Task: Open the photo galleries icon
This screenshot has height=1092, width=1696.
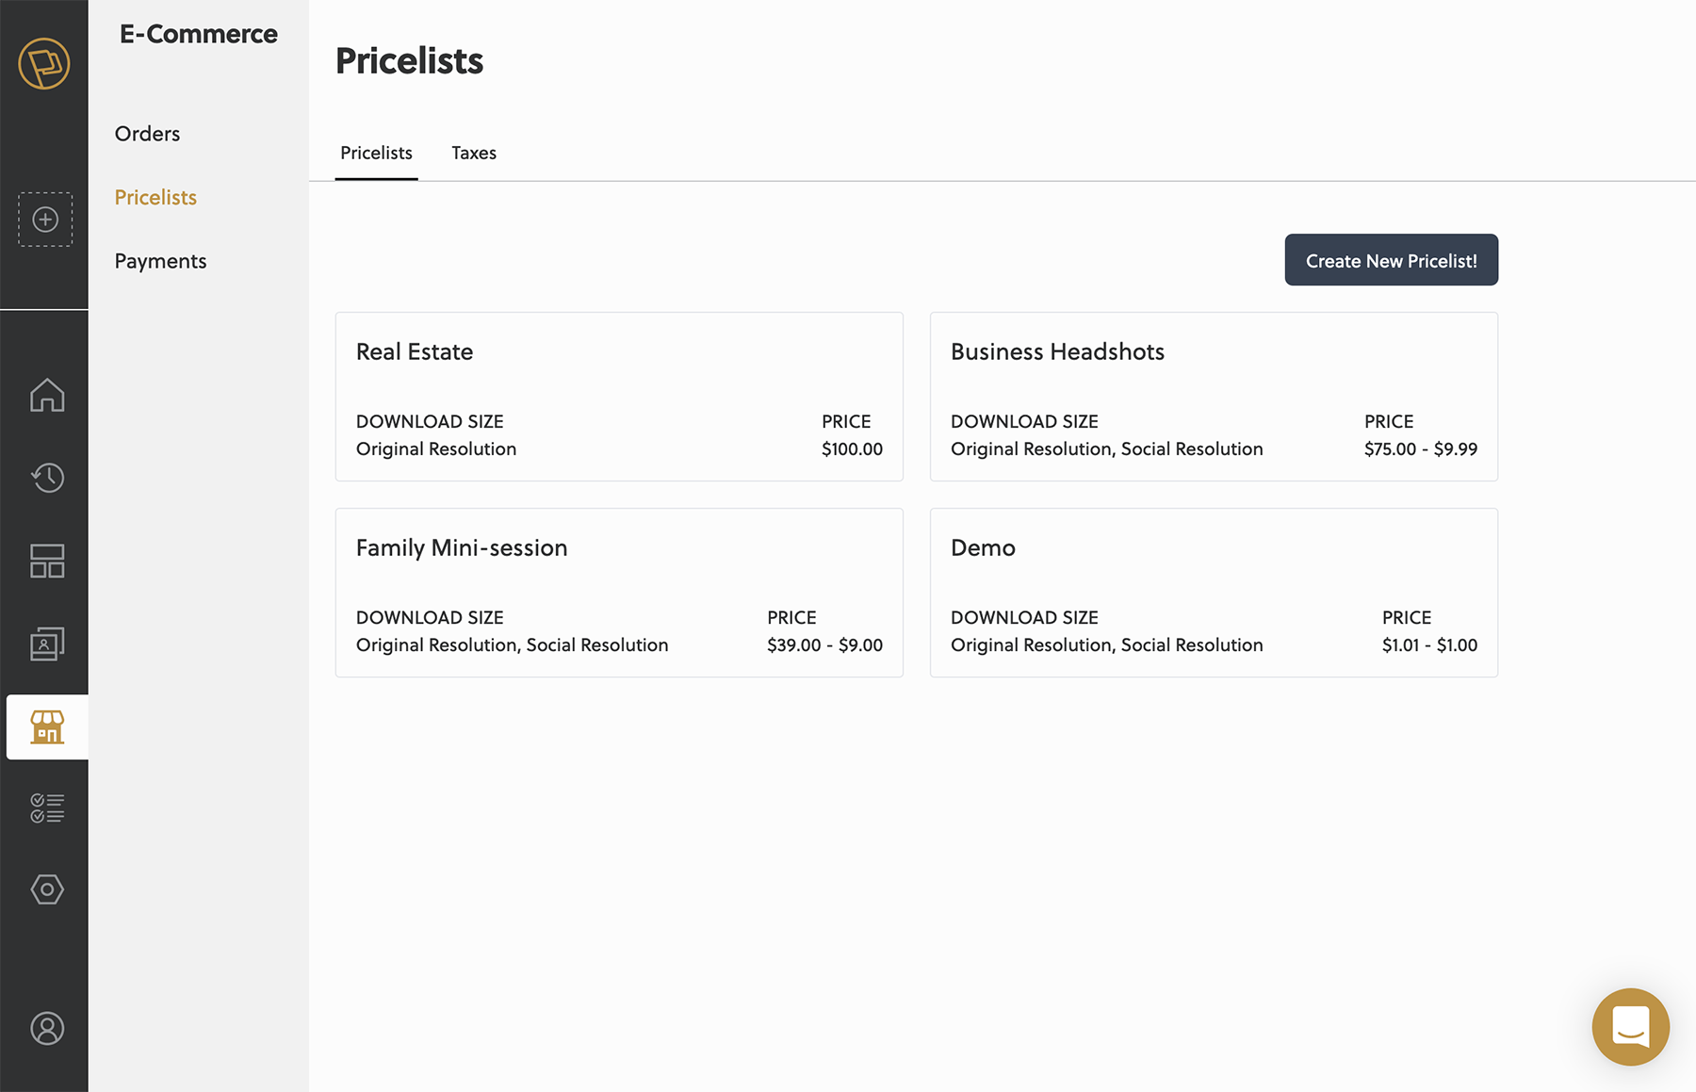Action: [47, 644]
